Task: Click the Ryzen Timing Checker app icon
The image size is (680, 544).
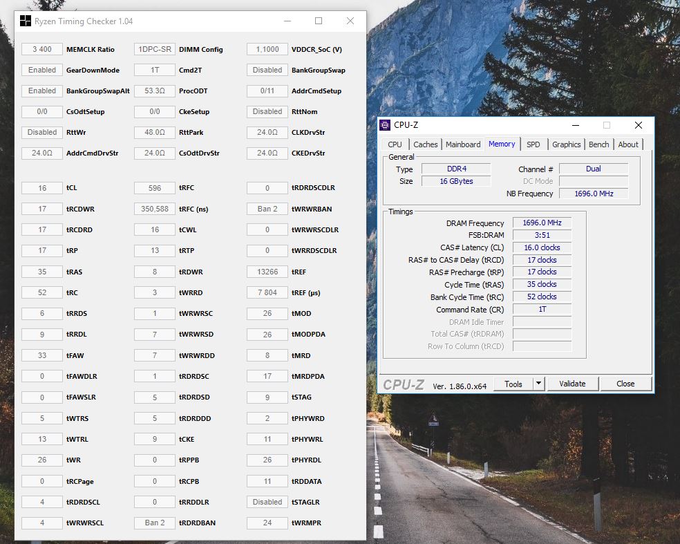Action: pos(26,21)
